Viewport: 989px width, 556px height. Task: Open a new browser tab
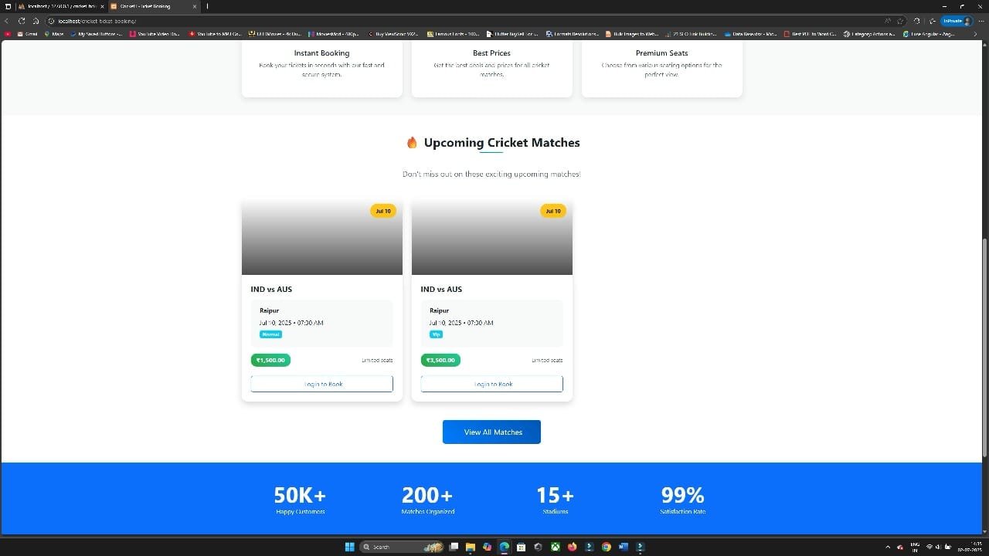tap(207, 6)
